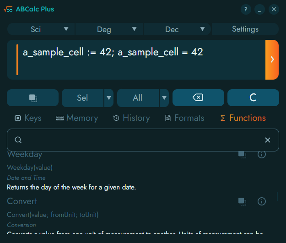Click the Convert function title
The height and width of the screenshot is (243, 286).
pos(22,201)
